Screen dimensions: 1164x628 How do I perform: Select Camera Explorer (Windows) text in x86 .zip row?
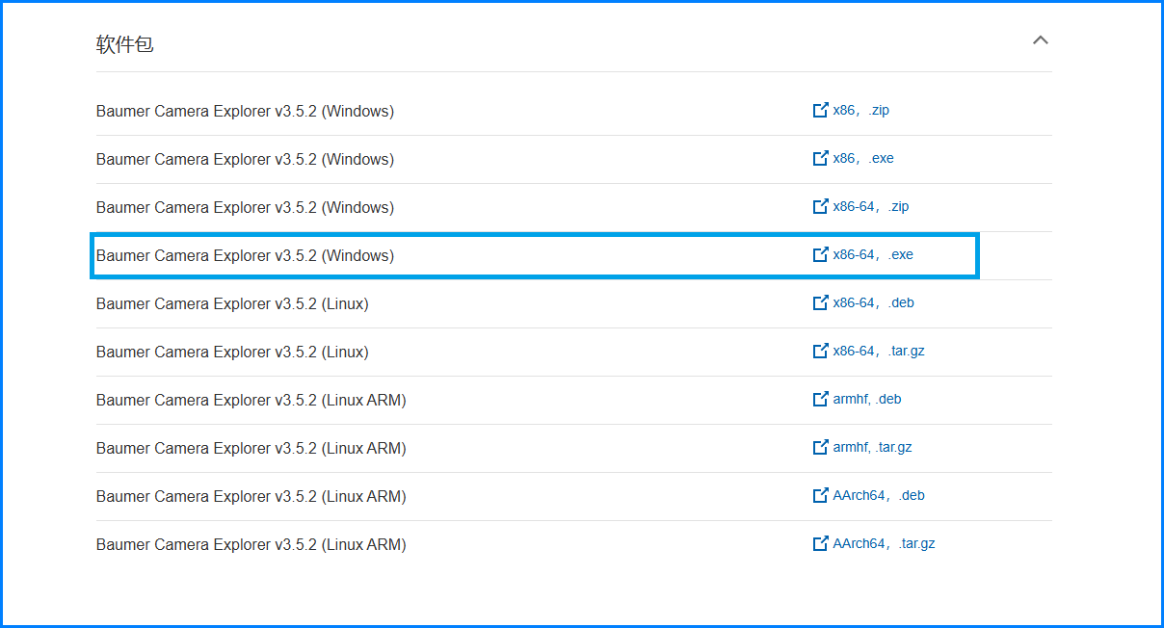point(245,111)
